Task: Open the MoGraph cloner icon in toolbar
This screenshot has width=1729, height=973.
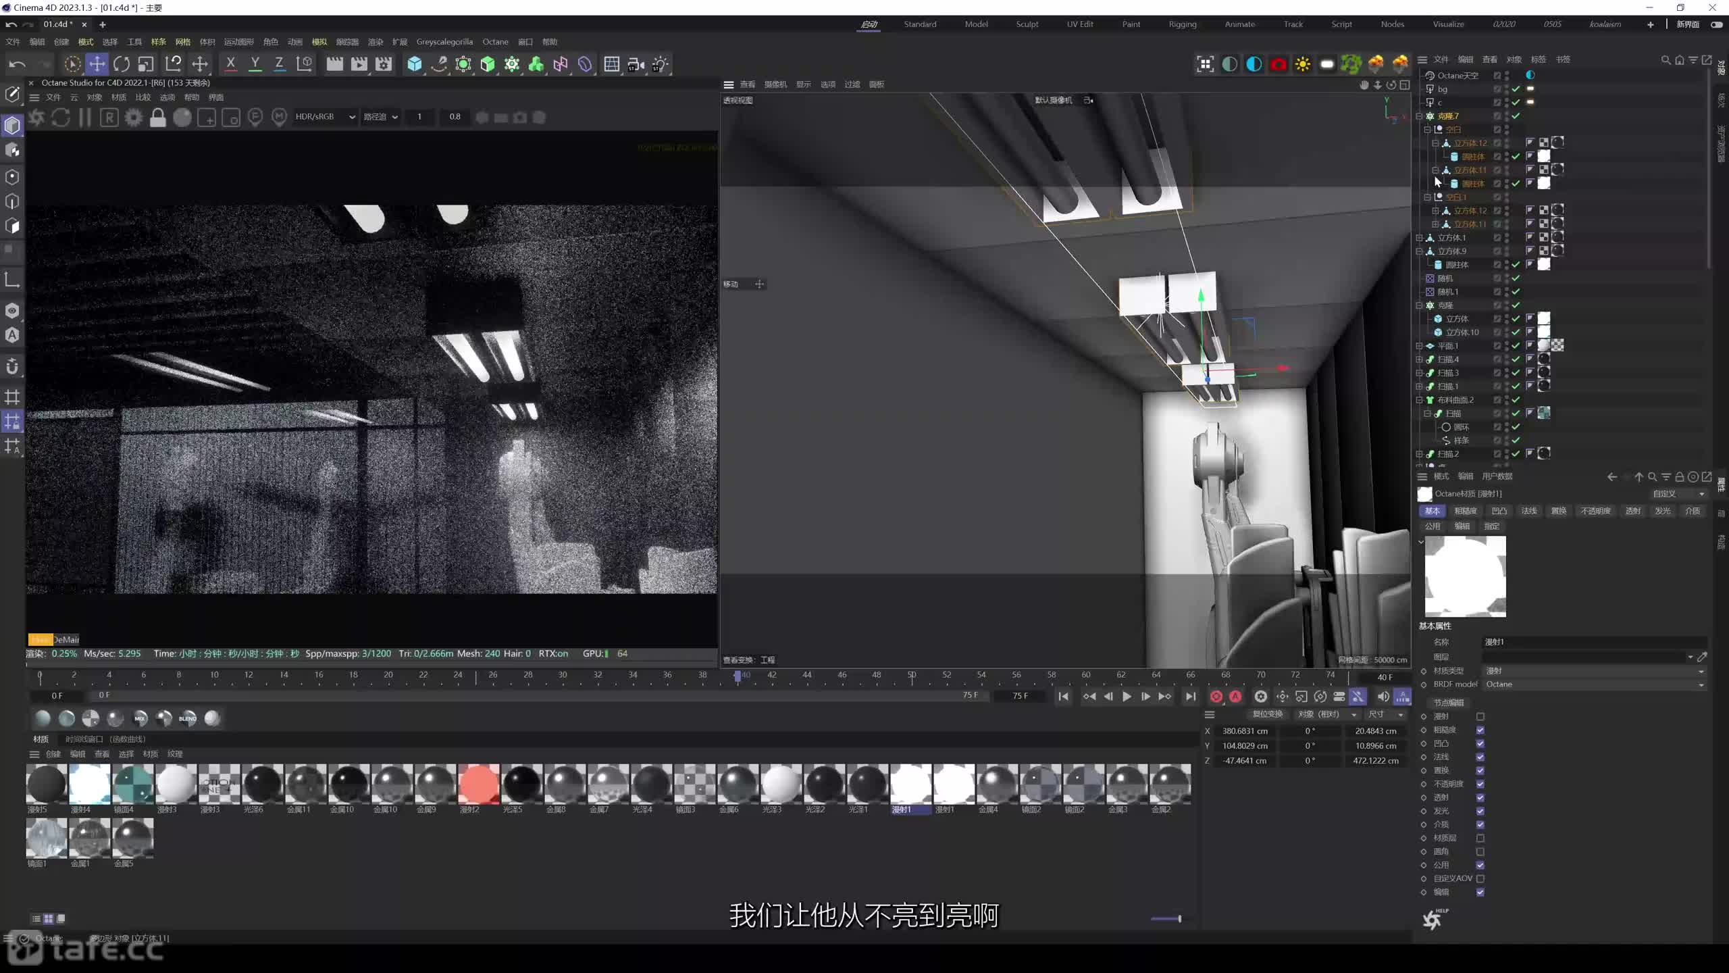Action: pyautogui.click(x=512, y=64)
